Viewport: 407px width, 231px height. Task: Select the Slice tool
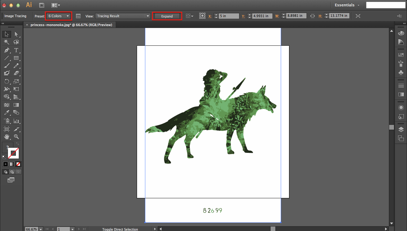[16, 129]
